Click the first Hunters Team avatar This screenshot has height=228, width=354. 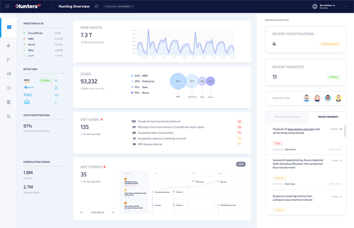(x=307, y=98)
